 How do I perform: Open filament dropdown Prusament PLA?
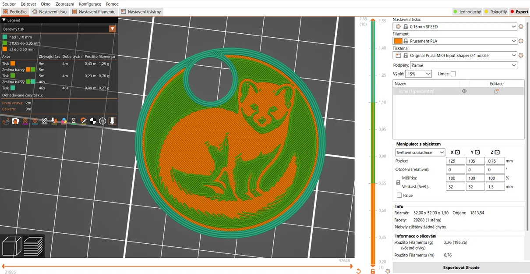tap(455, 41)
